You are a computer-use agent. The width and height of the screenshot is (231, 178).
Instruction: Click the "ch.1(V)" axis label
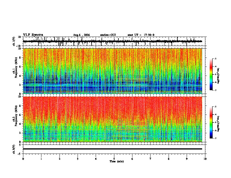click(x=14, y=41)
